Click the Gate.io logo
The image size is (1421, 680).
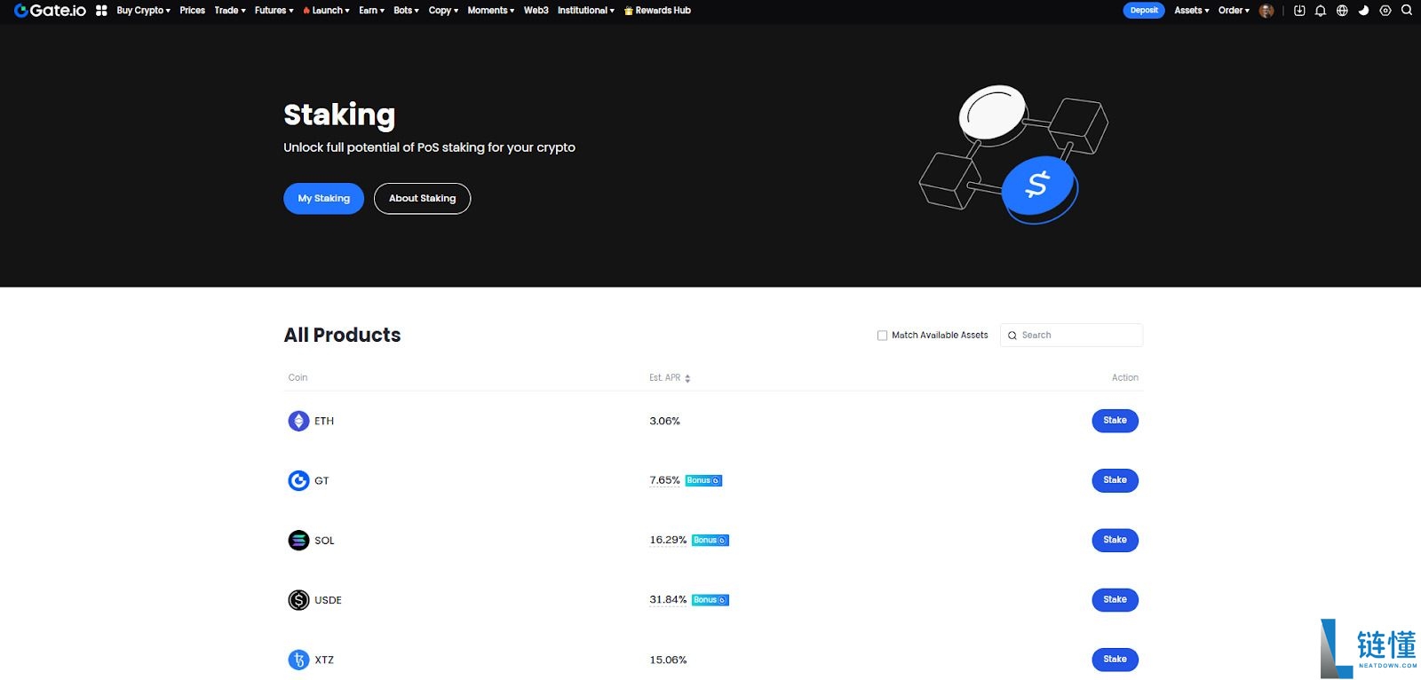50,11
